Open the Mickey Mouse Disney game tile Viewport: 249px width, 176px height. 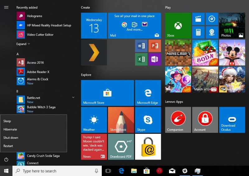pos(232,52)
